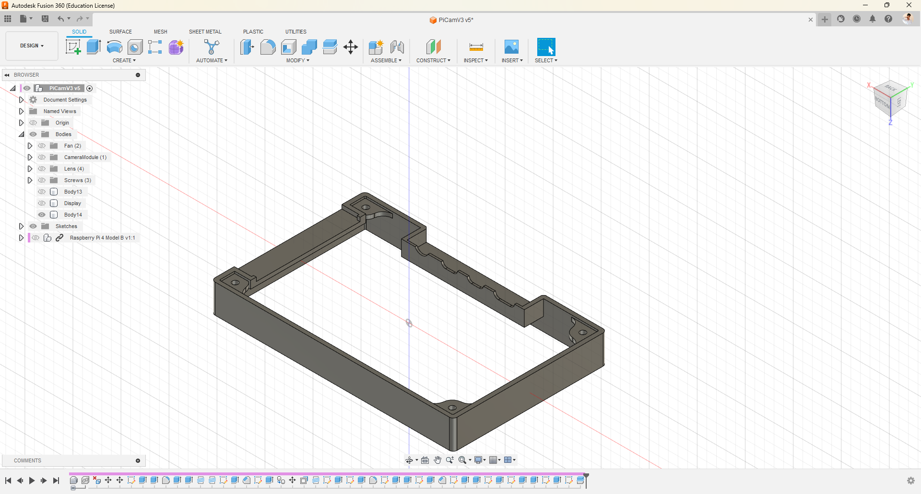The width and height of the screenshot is (921, 494).
Task: Select the Automated Modeling tool
Action: click(212, 47)
